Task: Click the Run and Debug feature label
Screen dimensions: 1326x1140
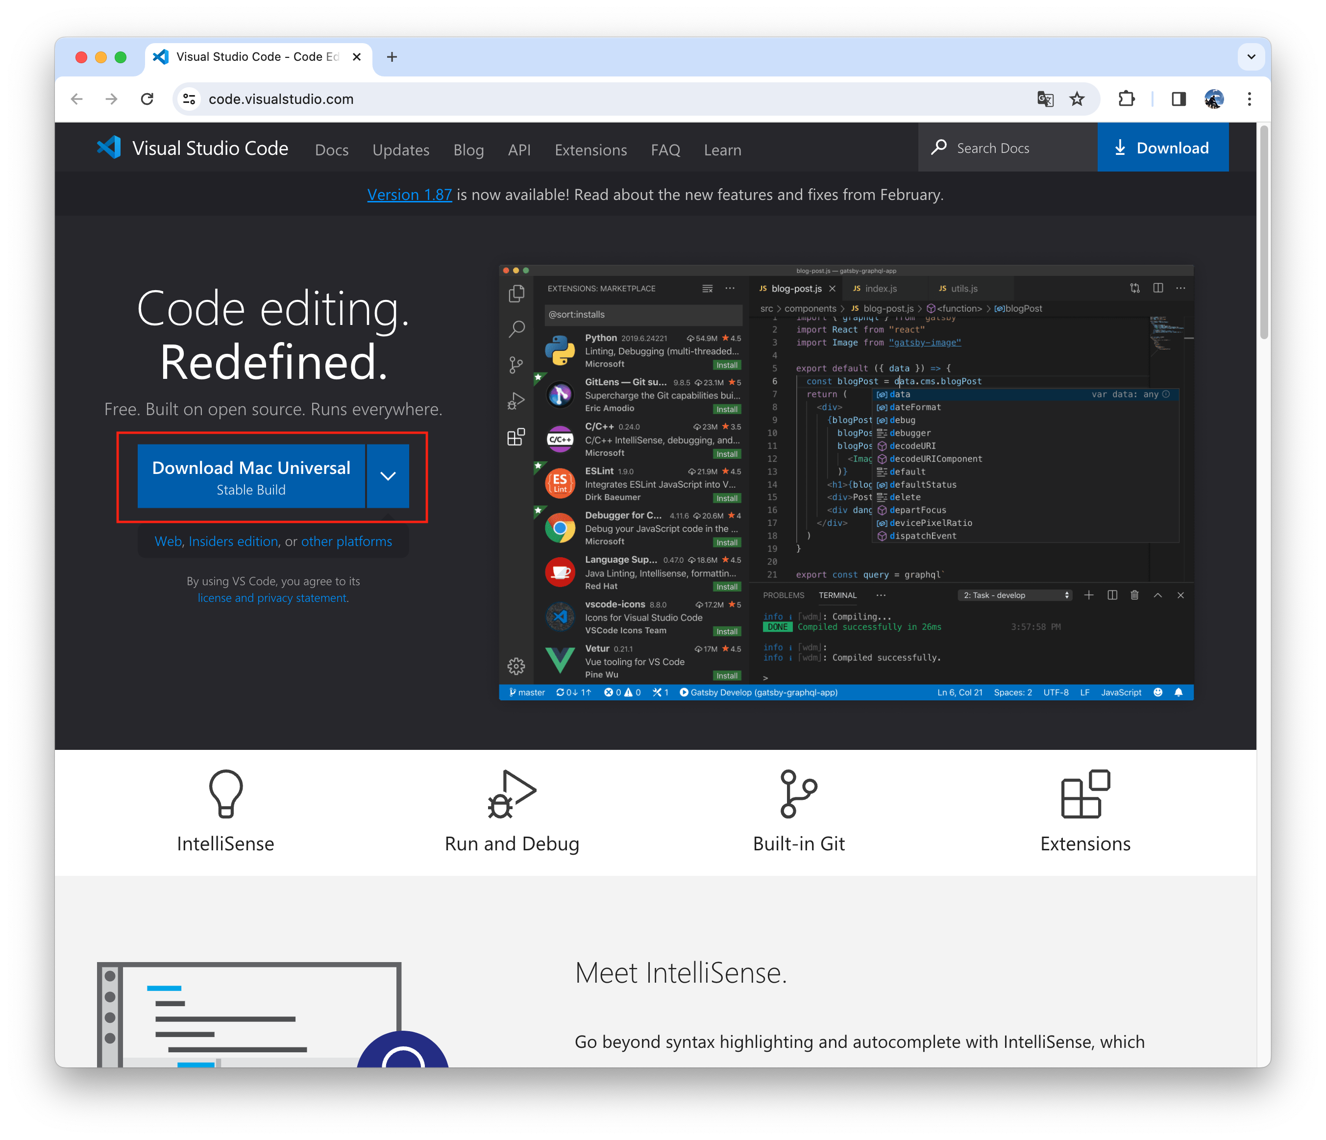Action: [512, 844]
